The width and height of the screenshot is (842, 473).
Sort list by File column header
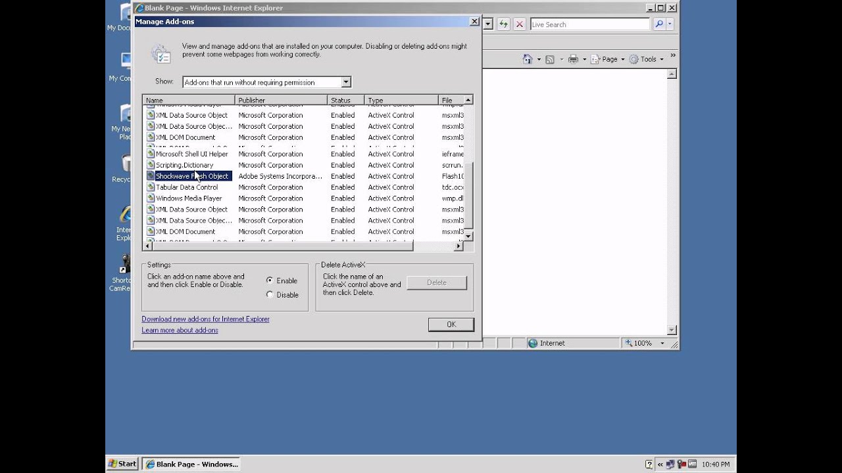pyautogui.click(x=451, y=100)
